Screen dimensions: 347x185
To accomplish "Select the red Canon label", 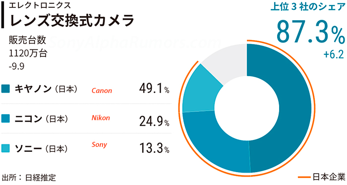I will click(102, 91).
